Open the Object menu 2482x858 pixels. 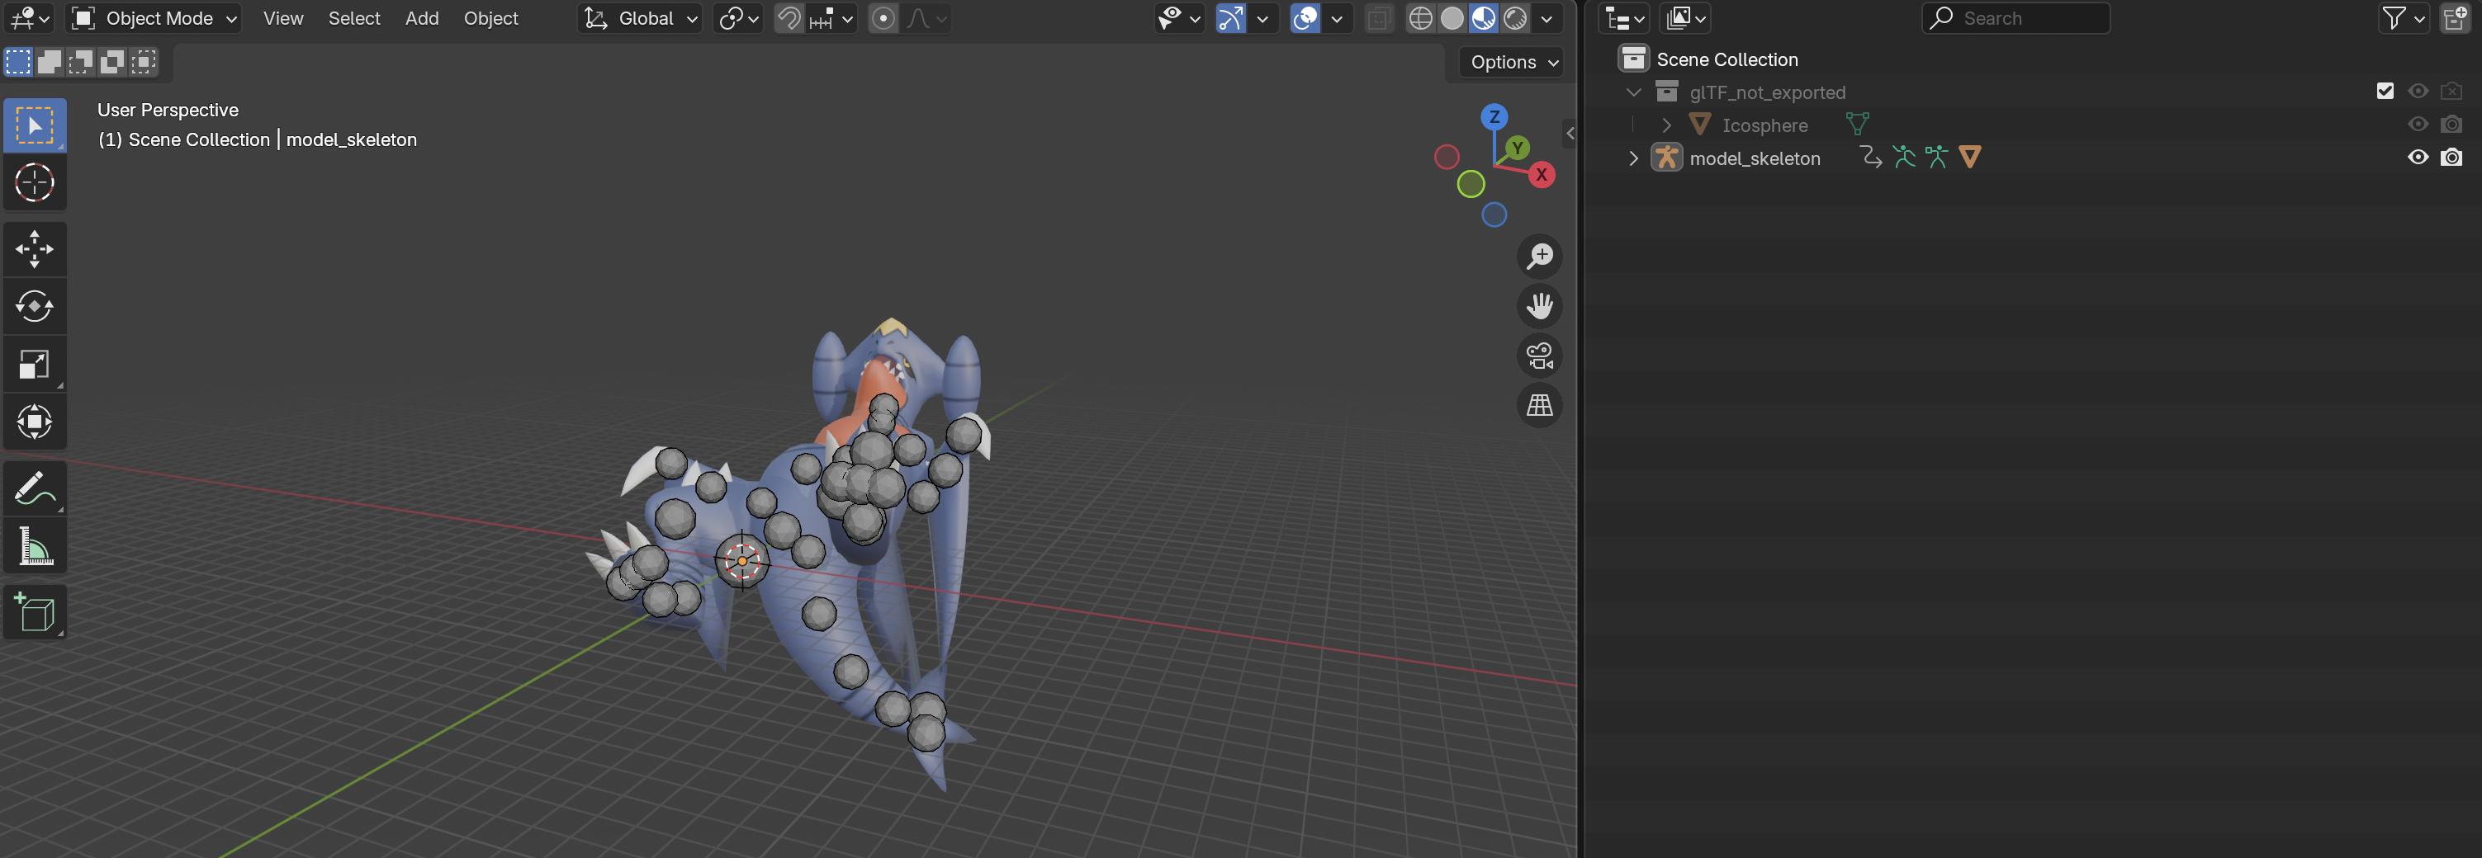pos(490,18)
